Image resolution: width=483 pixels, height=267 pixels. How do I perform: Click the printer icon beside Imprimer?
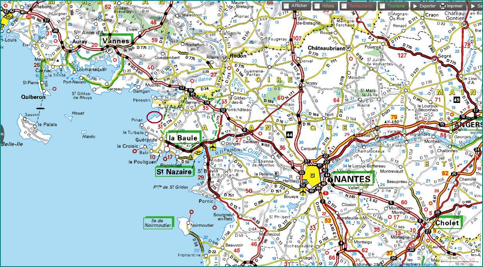(x=443, y=6)
